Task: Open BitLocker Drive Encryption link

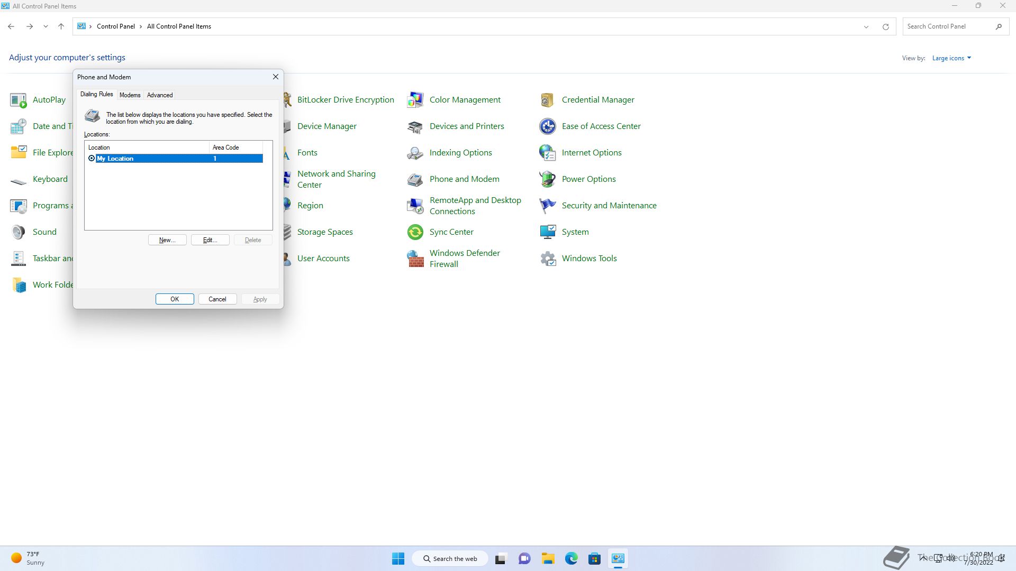Action: [x=346, y=100]
